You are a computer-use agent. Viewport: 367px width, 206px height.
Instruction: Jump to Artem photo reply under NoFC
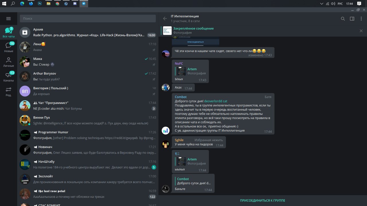click(190, 71)
